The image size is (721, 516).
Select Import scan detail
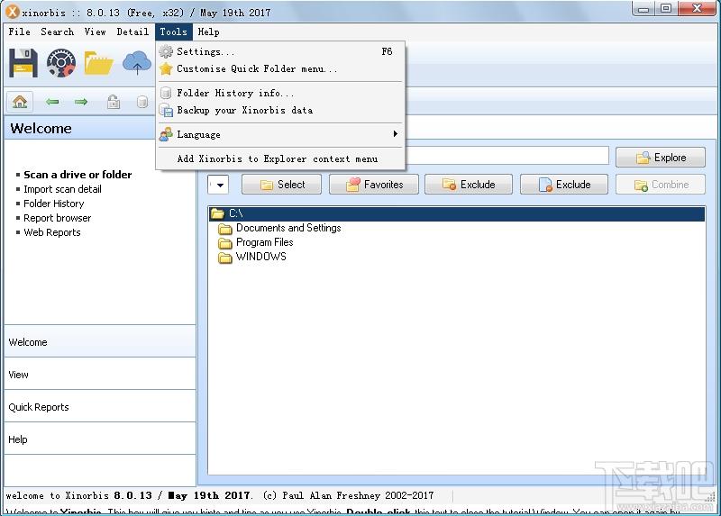tap(62, 189)
